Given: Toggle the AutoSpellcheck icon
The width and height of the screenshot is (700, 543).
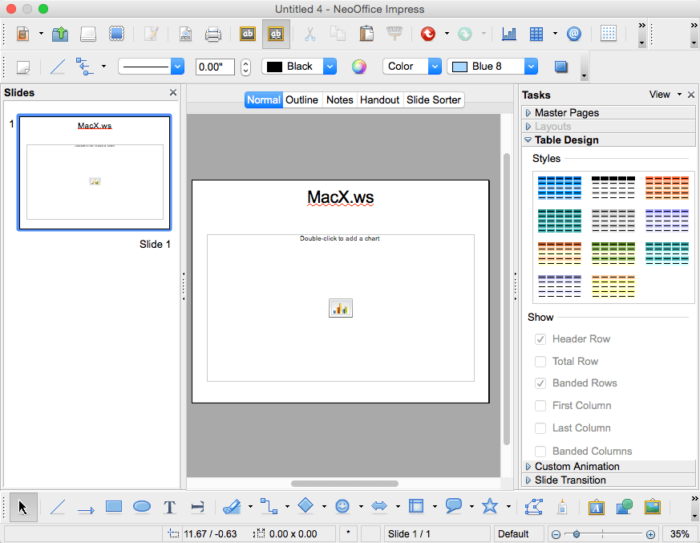Looking at the screenshot, I should 276,34.
